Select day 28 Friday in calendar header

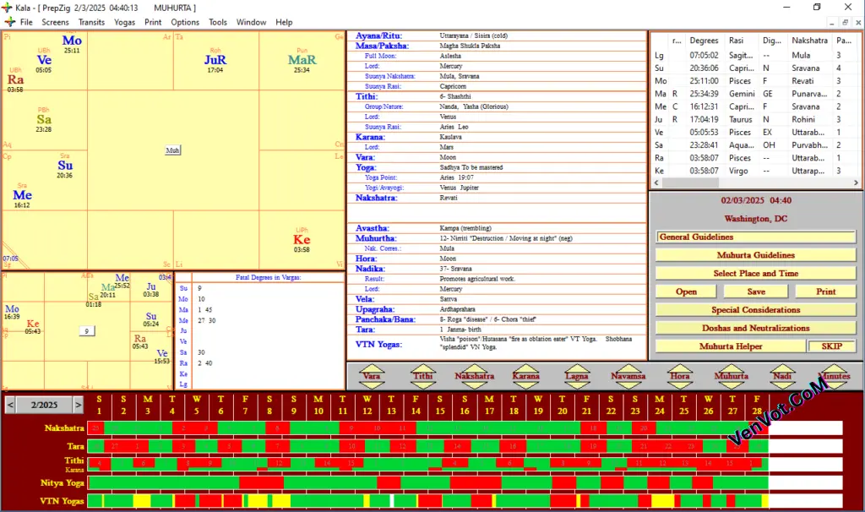click(x=757, y=405)
